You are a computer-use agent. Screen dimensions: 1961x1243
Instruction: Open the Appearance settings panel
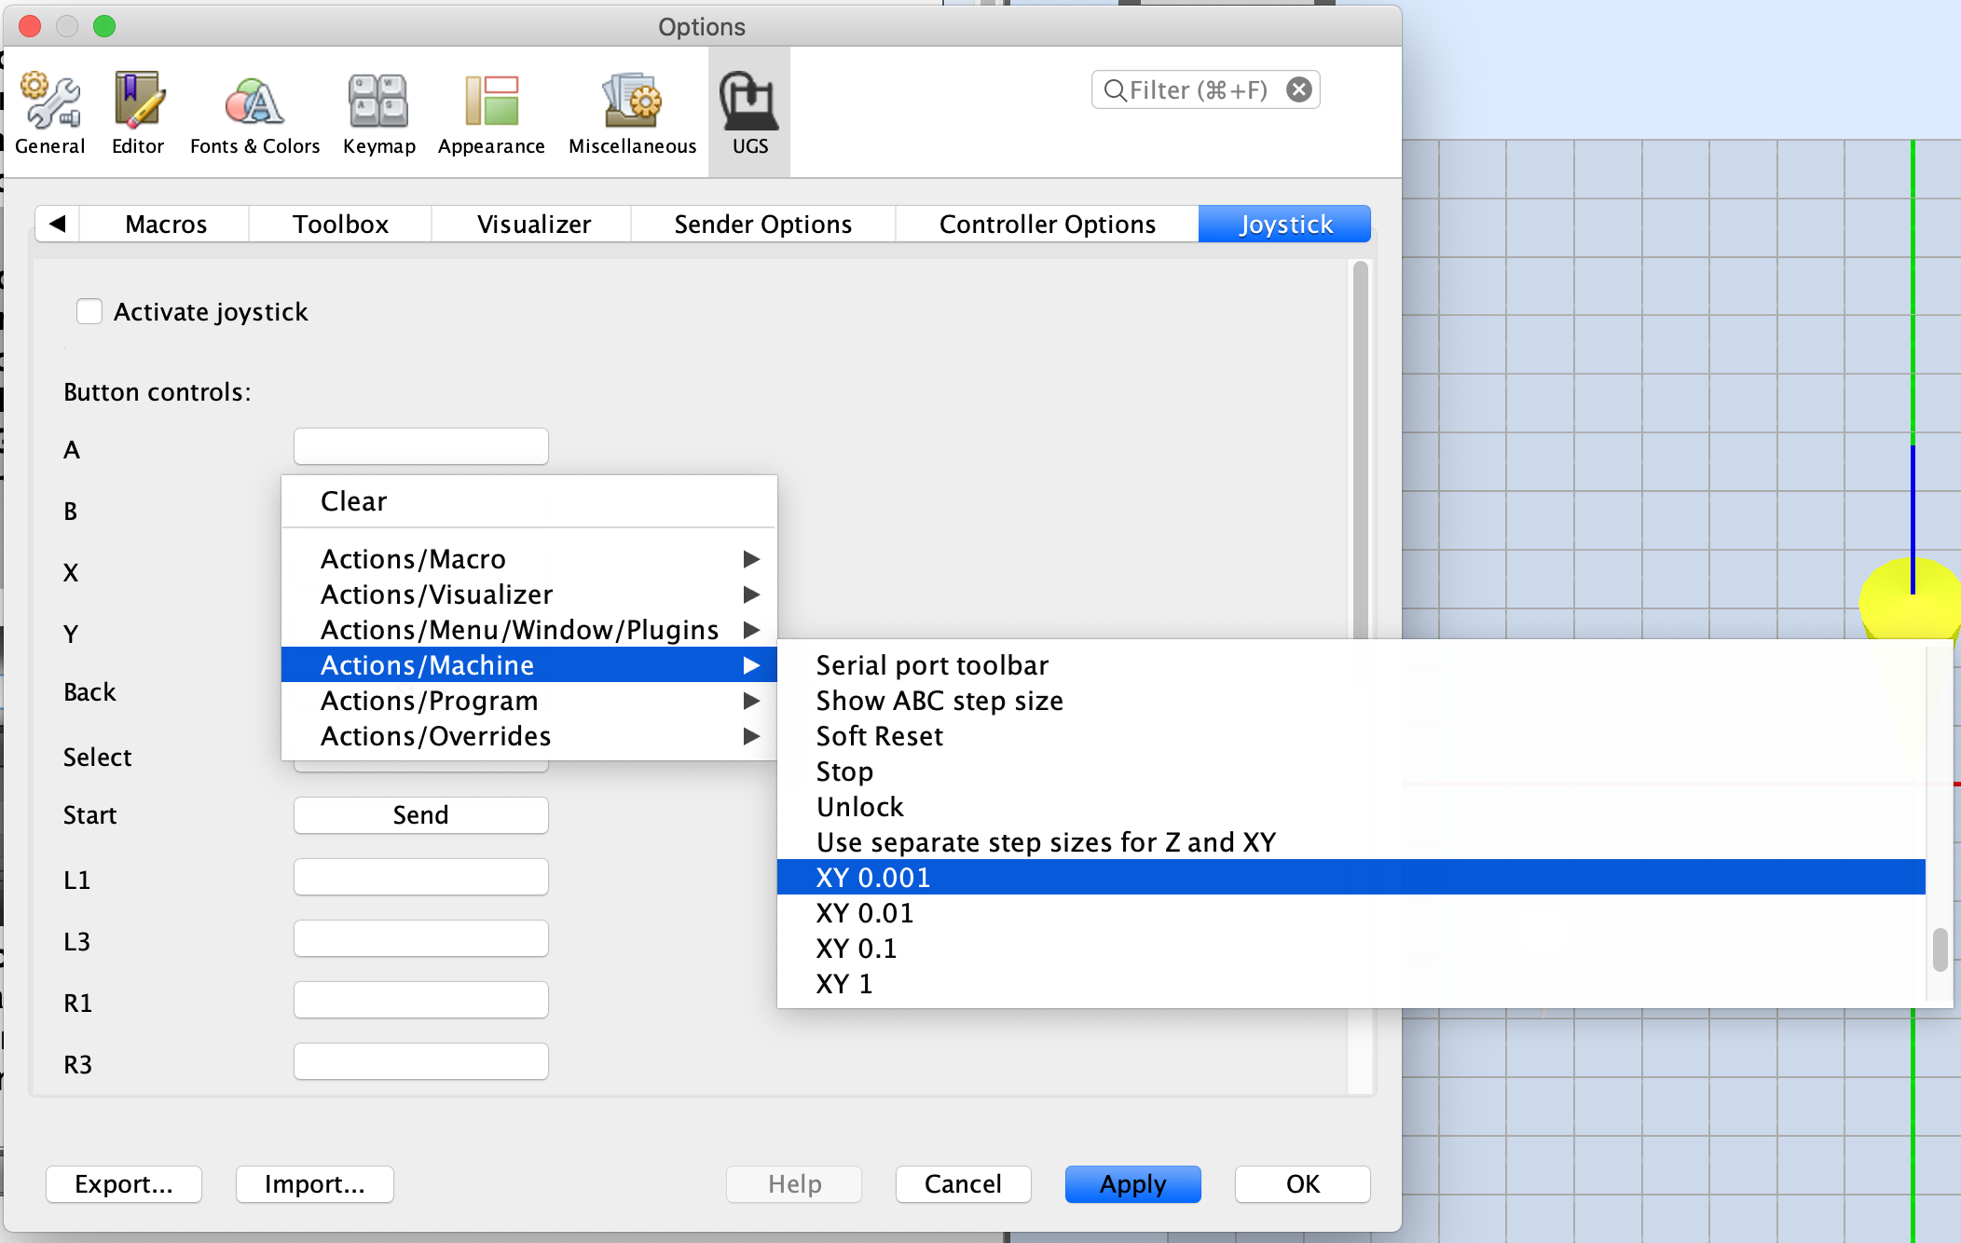(490, 110)
